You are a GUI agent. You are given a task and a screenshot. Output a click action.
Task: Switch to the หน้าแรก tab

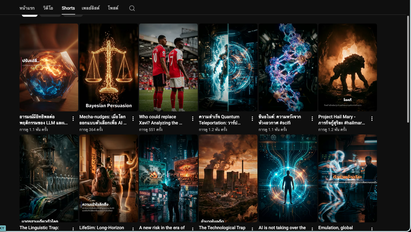pos(27,8)
